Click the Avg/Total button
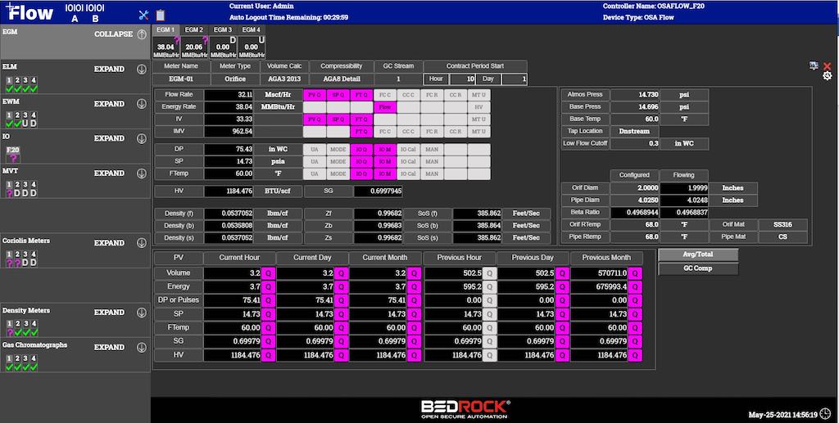The height and width of the screenshot is (423, 839). (x=698, y=254)
